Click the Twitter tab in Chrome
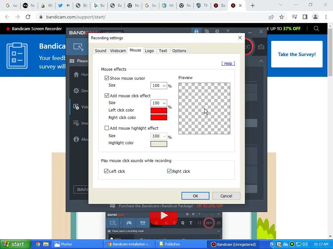Screen dimensions: 333x249 click(60, 6)
